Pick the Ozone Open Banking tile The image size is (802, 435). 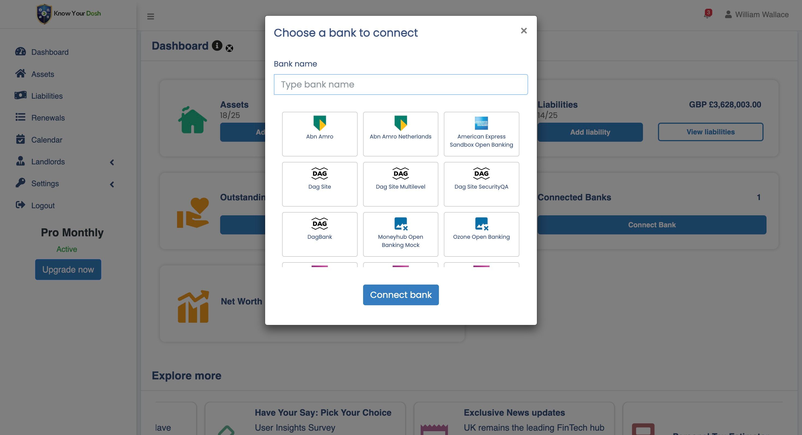481,234
